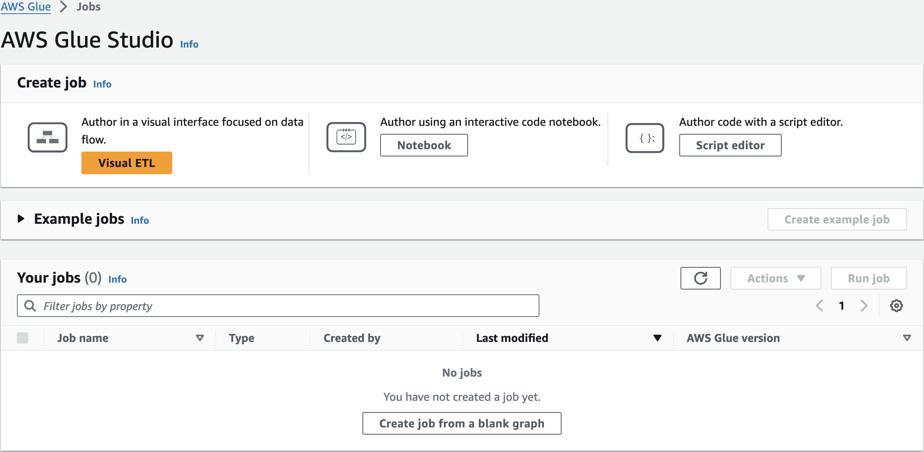Click Create job from a blank graph
This screenshot has width=924, height=452.
(462, 423)
